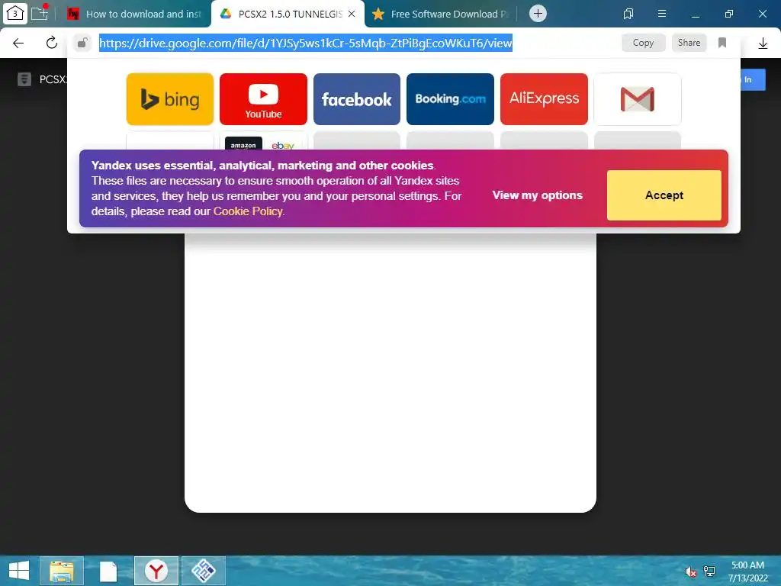This screenshot has height=586, width=781.
Task: Click the blue Sign In button
Action: point(751,79)
